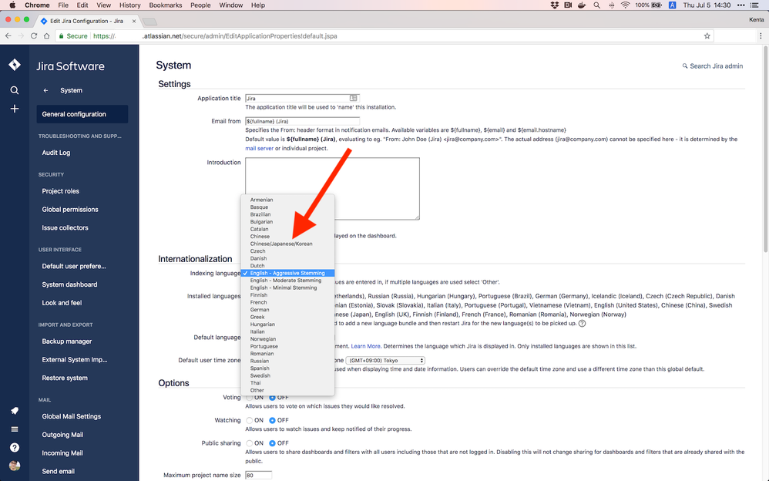Turn Watching ON radio button

point(249,421)
